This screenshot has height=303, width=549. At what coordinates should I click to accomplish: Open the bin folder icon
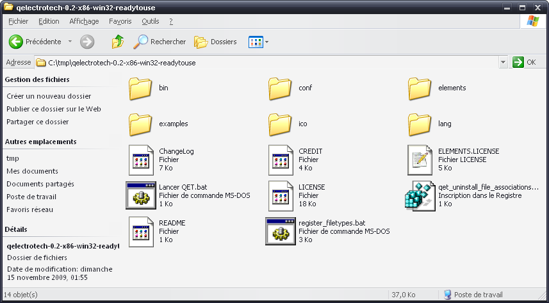pyautogui.click(x=140, y=88)
